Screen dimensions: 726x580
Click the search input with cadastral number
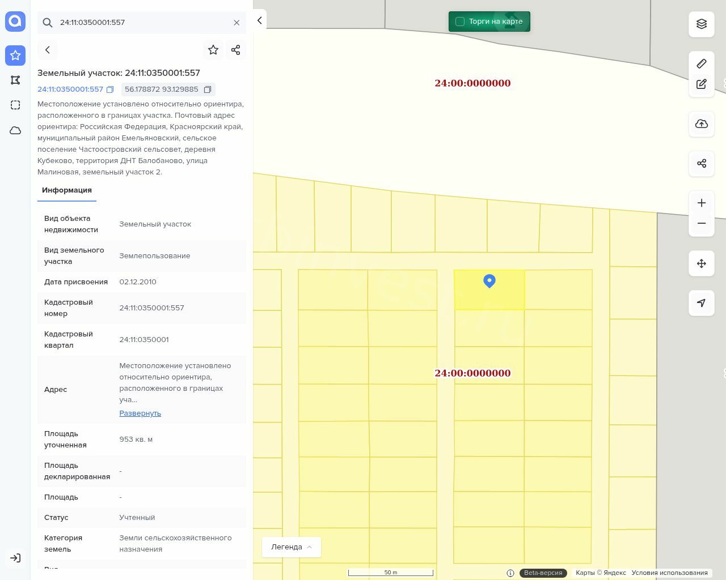142,23
